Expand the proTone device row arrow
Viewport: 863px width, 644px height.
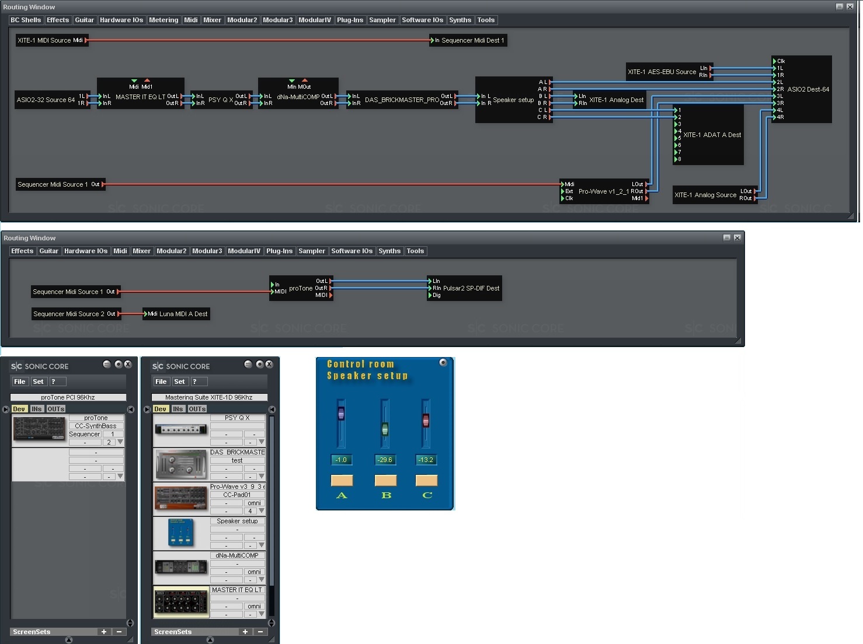click(120, 442)
